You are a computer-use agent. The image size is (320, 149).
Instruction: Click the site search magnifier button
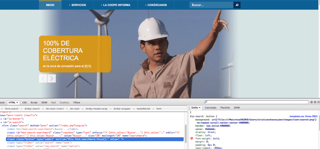[237, 5]
